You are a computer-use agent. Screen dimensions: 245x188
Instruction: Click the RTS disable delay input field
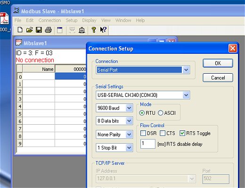pyautogui.click(x=148, y=144)
